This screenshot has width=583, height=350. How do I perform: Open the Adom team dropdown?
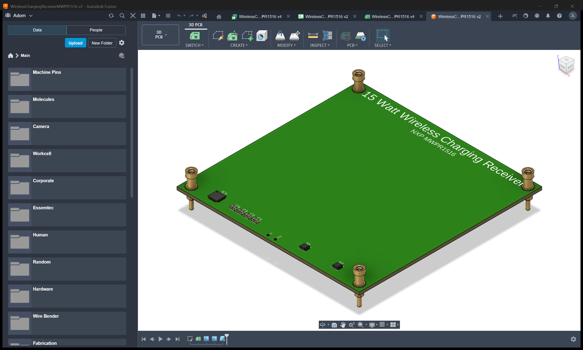click(19, 16)
